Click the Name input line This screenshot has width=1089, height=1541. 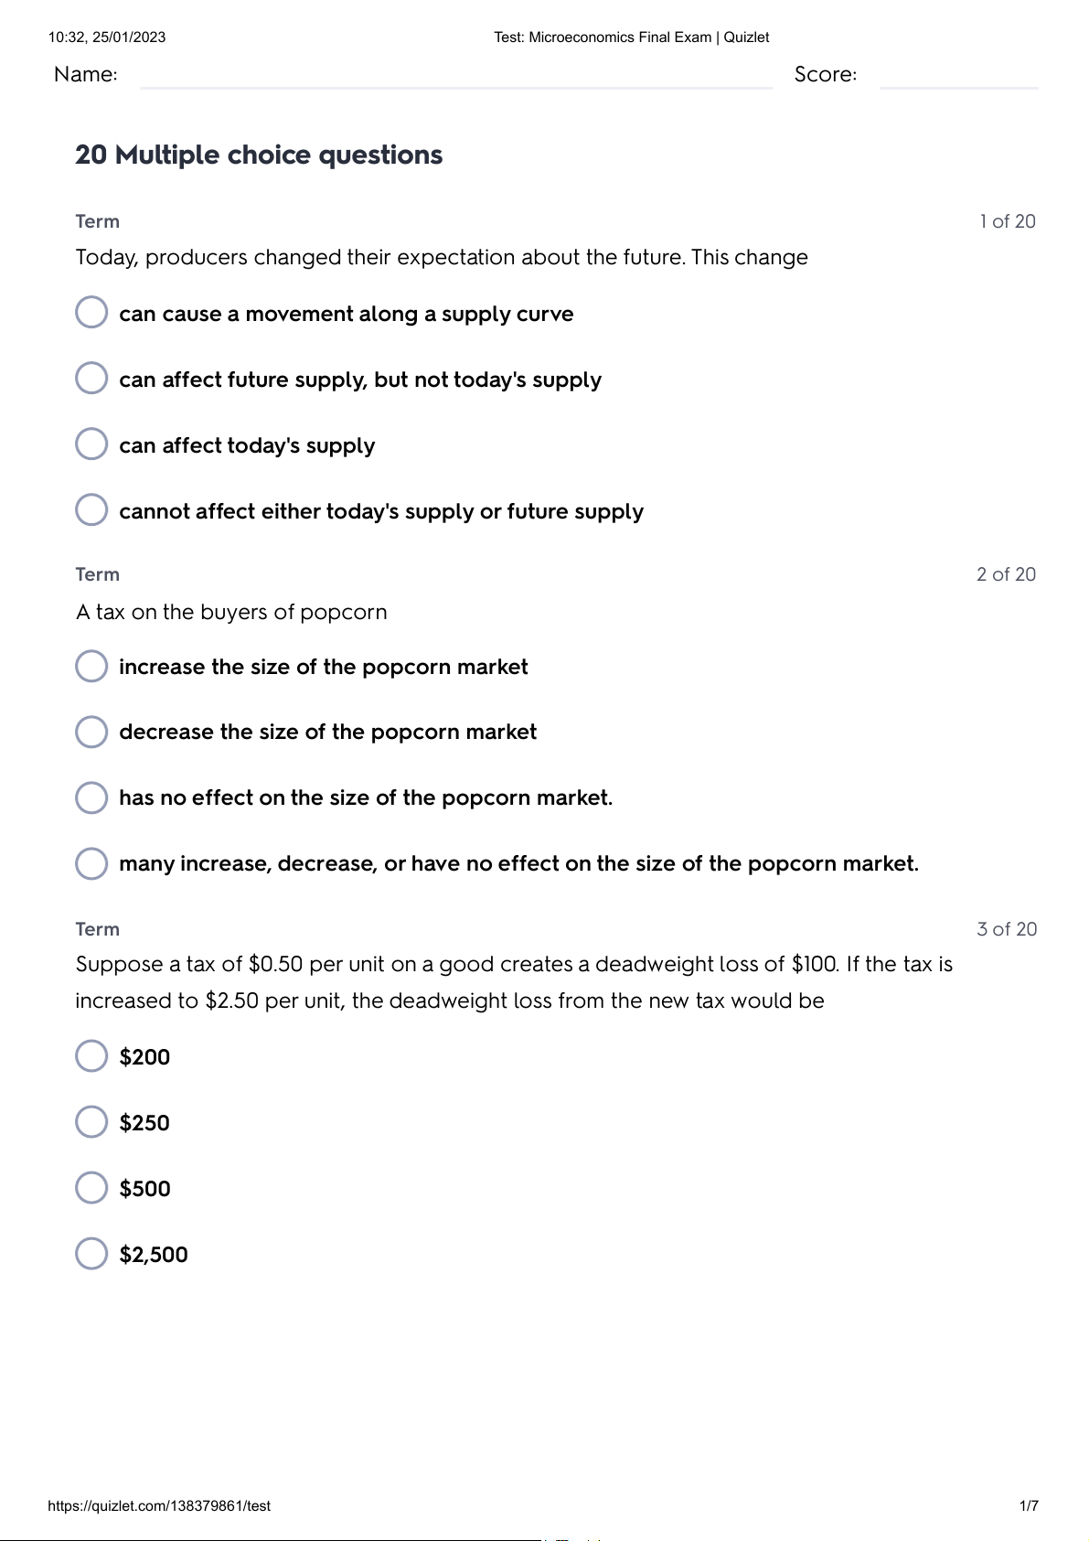click(455, 77)
